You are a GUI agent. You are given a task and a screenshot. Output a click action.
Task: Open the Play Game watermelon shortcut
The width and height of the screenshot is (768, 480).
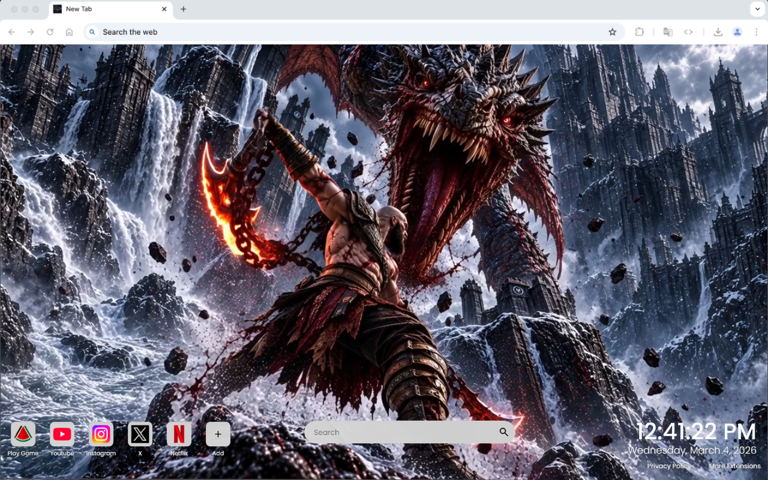click(23, 434)
